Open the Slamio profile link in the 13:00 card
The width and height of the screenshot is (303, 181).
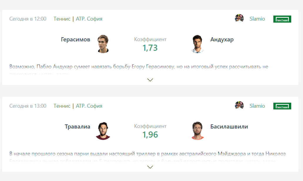(x=257, y=106)
